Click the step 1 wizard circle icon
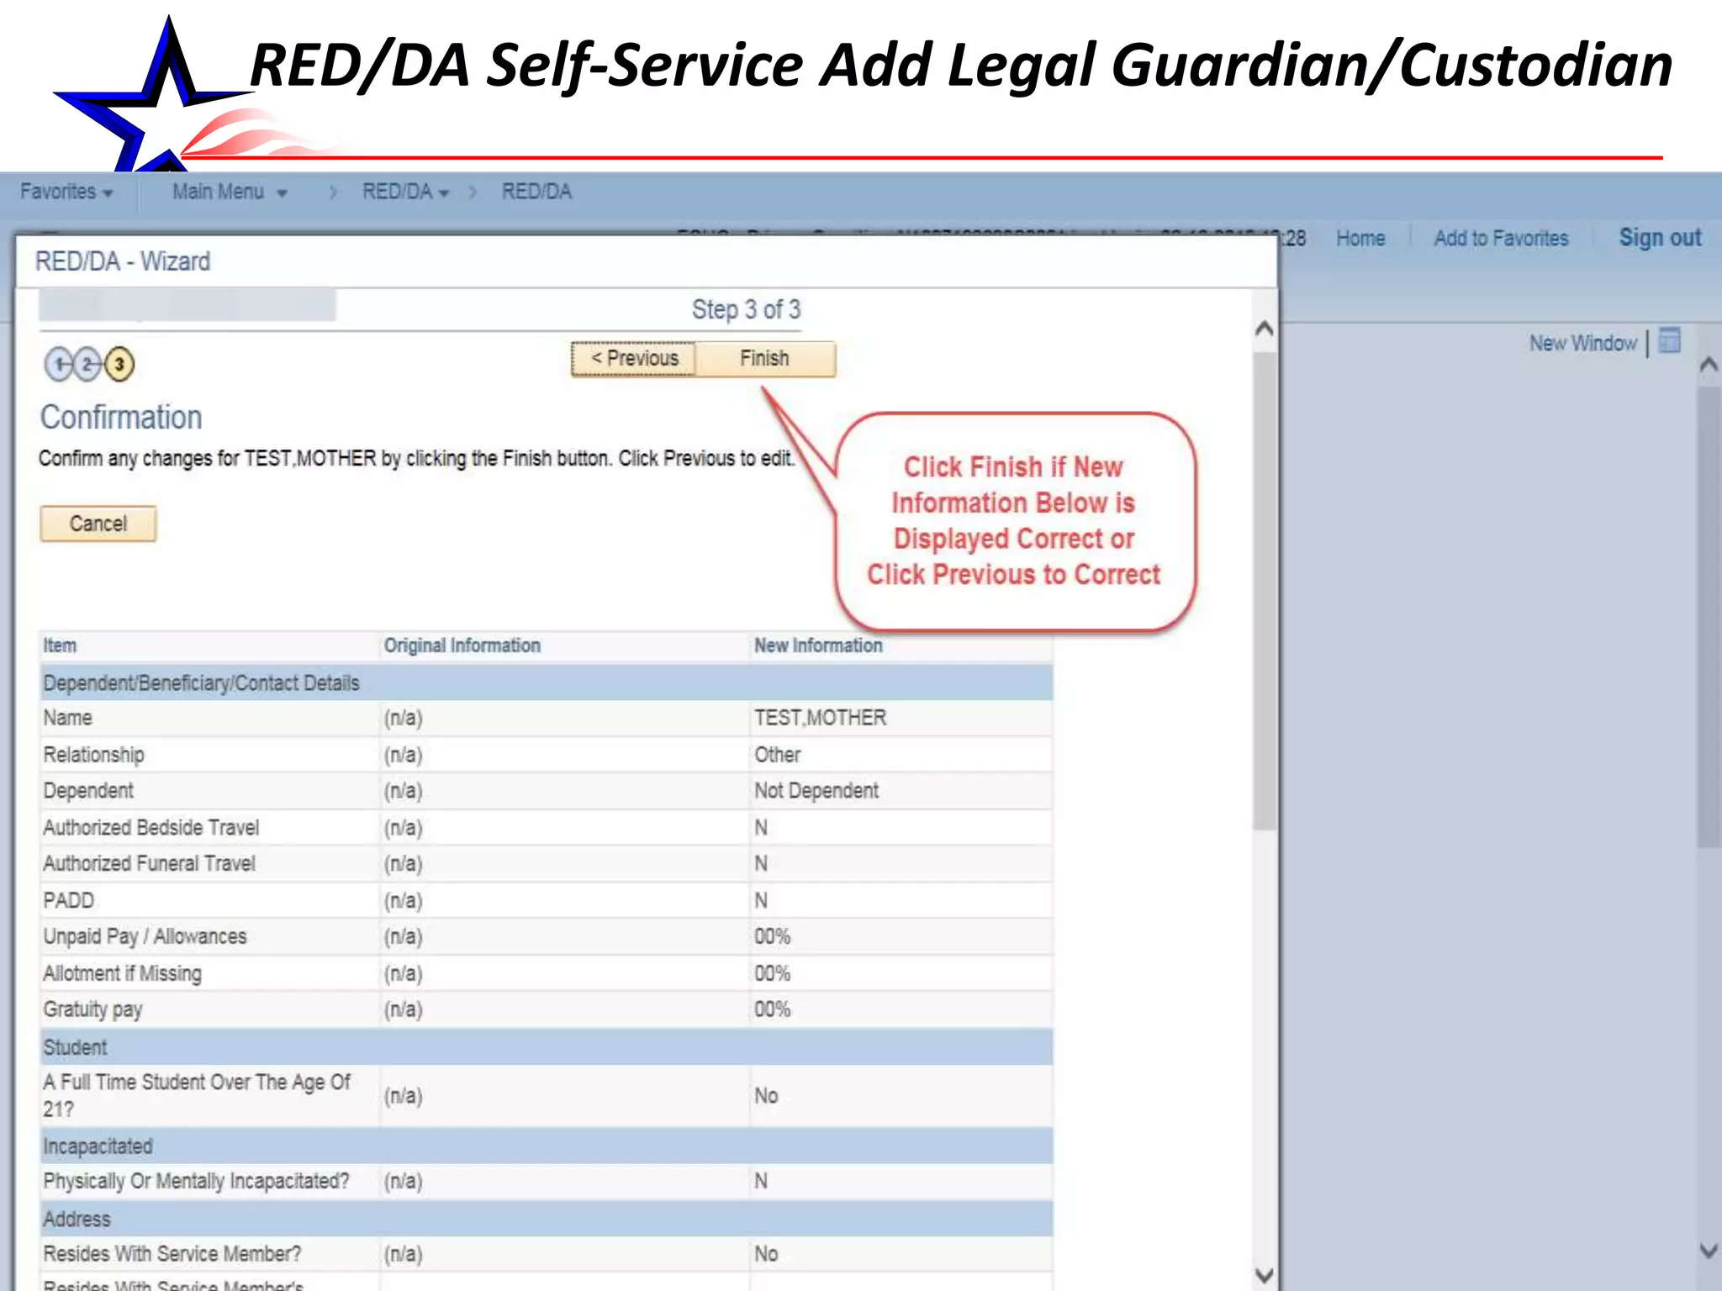 59,365
